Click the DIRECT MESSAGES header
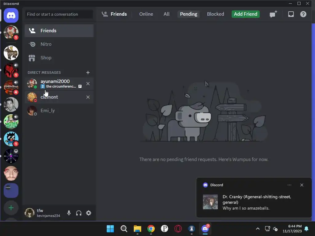 tap(44, 73)
